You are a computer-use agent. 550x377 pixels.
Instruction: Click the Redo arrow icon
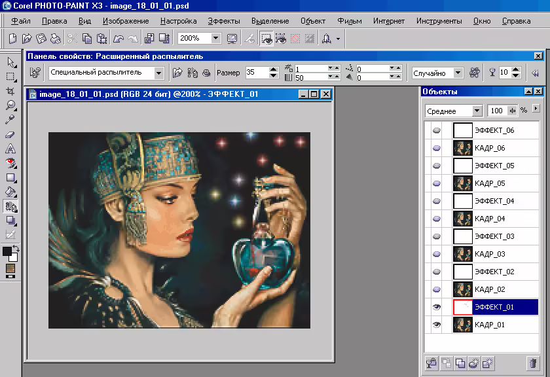133,38
